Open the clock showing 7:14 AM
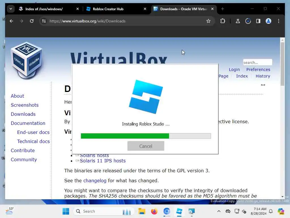This screenshot has width=290, height=218. [x=259, y=211]
